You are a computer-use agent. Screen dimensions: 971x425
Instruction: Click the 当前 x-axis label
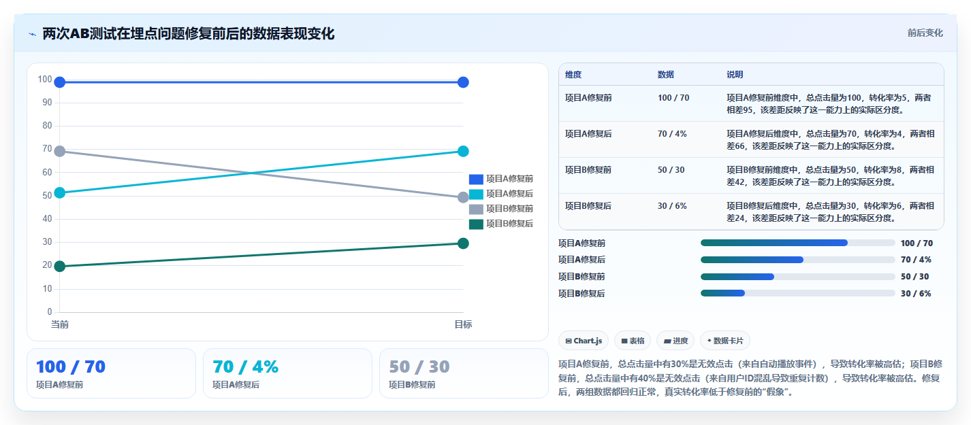tap(60, 325)
